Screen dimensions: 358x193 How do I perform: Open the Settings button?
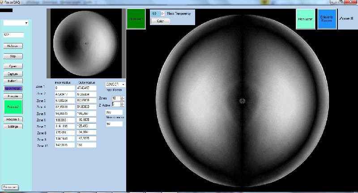[13, 126]
